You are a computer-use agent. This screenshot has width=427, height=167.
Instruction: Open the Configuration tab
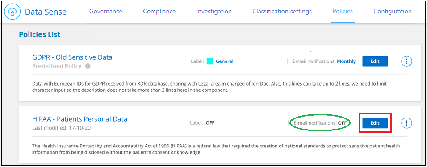[x=393, y=12]
